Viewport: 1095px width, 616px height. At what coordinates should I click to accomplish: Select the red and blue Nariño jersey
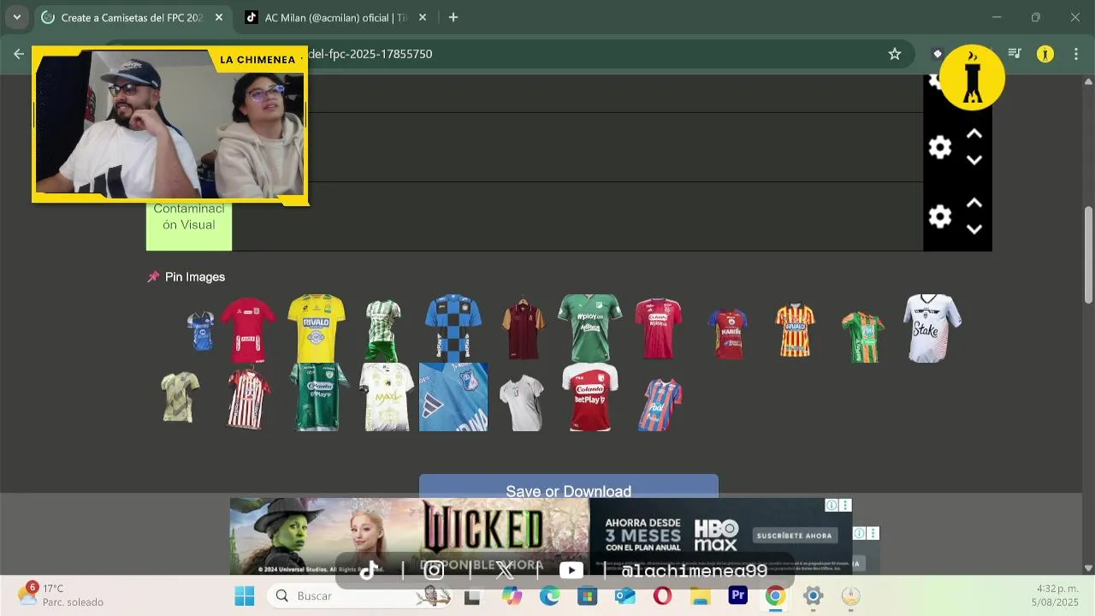[x=728, y=334]
